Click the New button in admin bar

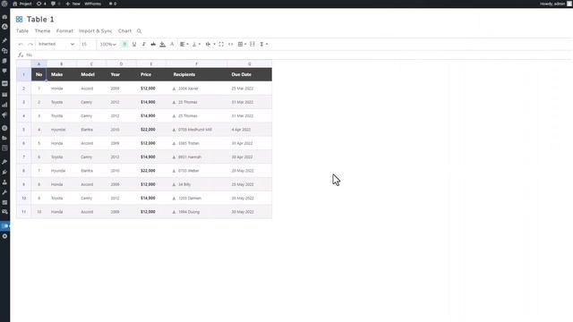(73, 4)
